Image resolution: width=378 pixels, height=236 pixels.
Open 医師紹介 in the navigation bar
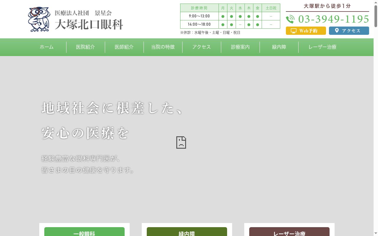pyautogui.click(x=124, y=47)
